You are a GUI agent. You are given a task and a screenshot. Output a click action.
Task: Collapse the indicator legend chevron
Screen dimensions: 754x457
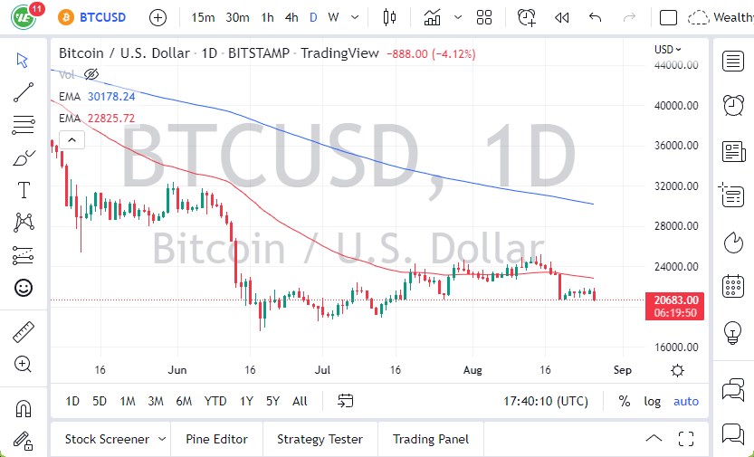click(x=72, y=140)
